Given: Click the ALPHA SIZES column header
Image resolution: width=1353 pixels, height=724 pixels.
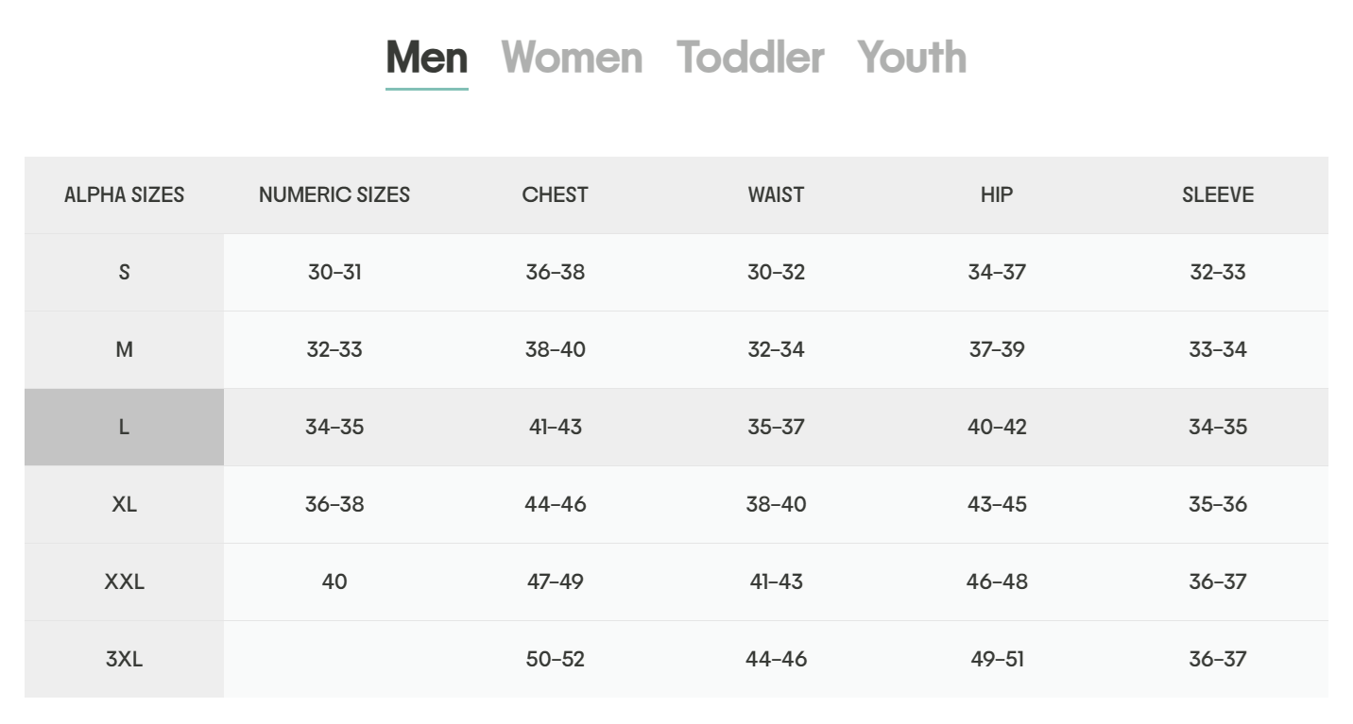Looking at the screenshot, I should click(124, 194).
